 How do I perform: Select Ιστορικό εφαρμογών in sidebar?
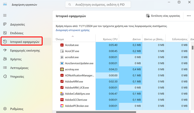[25, 42]
